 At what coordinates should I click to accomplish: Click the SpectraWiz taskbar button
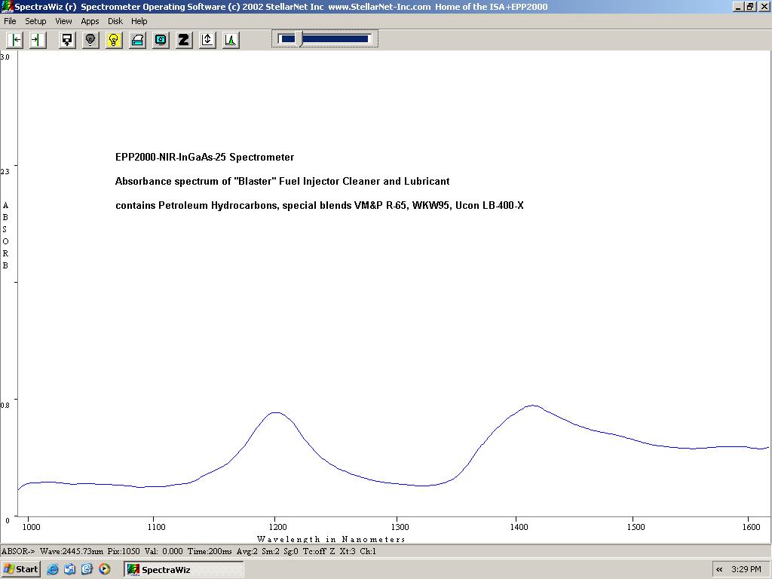(x=183, y=569)
